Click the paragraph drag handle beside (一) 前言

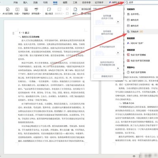[x=13, y=33]
